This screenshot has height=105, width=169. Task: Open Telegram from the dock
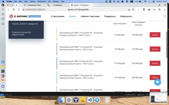coord(97,100)
